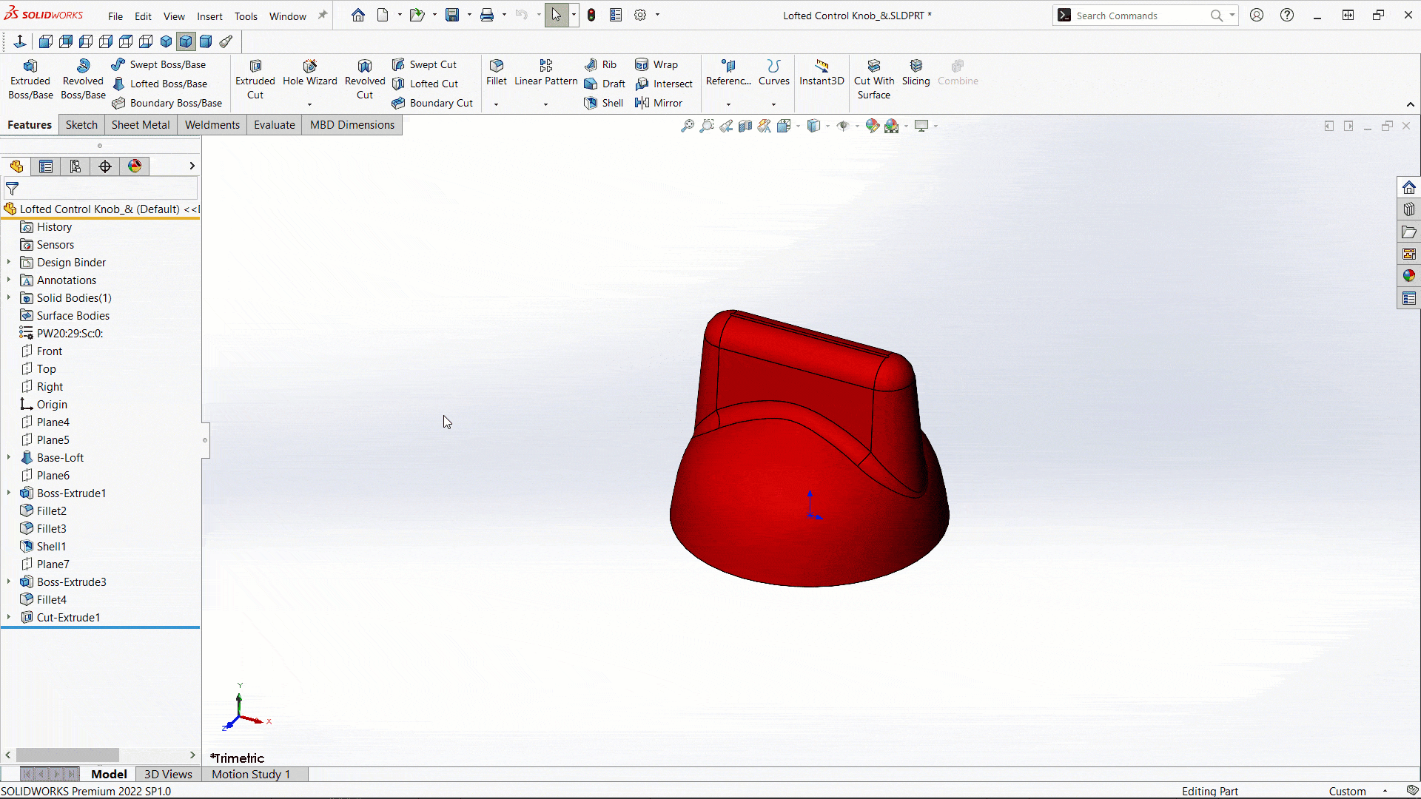Expand the Solid Bodies(1) folder
Image resolution: width=1421 pixels, height=799 pixels.
pos(9,298)
